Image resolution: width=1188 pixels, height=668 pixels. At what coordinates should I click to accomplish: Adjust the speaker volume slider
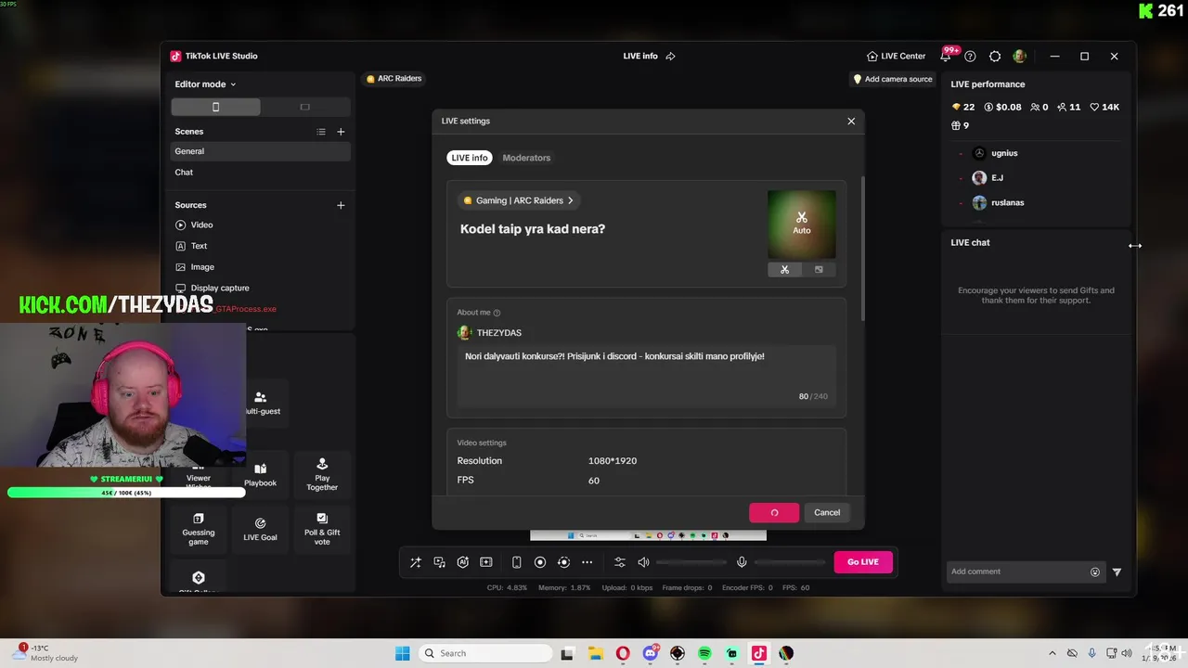[x=691, y=562]
